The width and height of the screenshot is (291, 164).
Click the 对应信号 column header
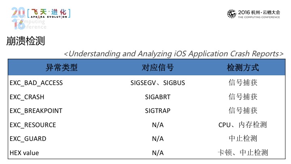pyautogui.click(x=158, y=67)
